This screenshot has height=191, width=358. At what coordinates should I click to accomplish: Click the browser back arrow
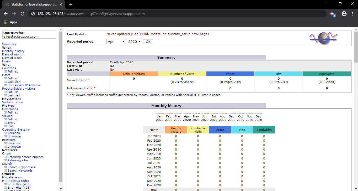6,14
